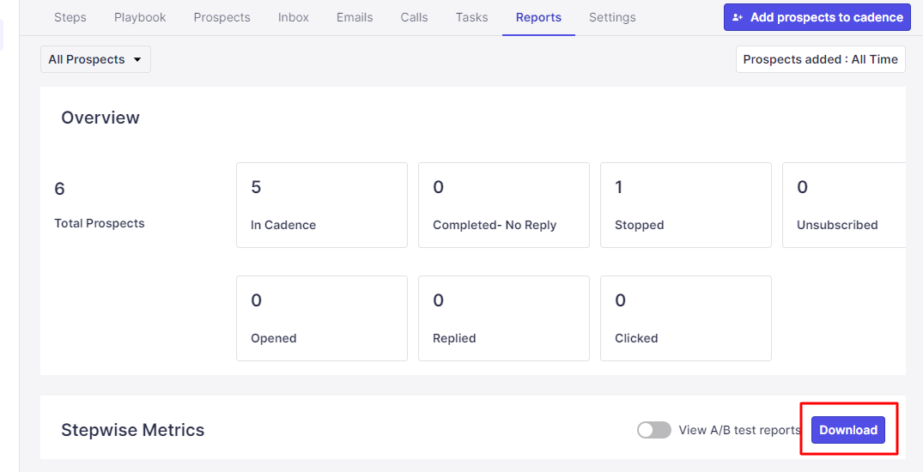The image size is (923, 472).
Task: Open the Replied metric card
Action: [x=503, y=318]
